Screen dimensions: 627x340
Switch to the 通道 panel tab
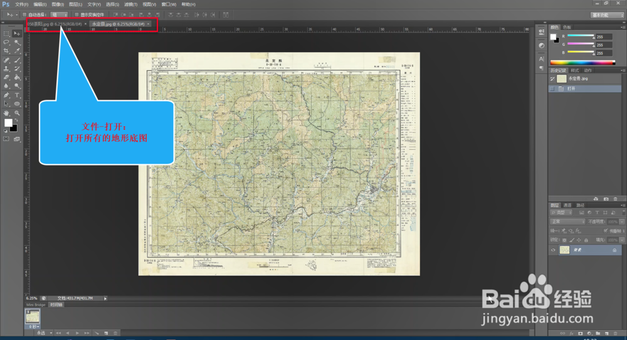[x=567, y=205]
